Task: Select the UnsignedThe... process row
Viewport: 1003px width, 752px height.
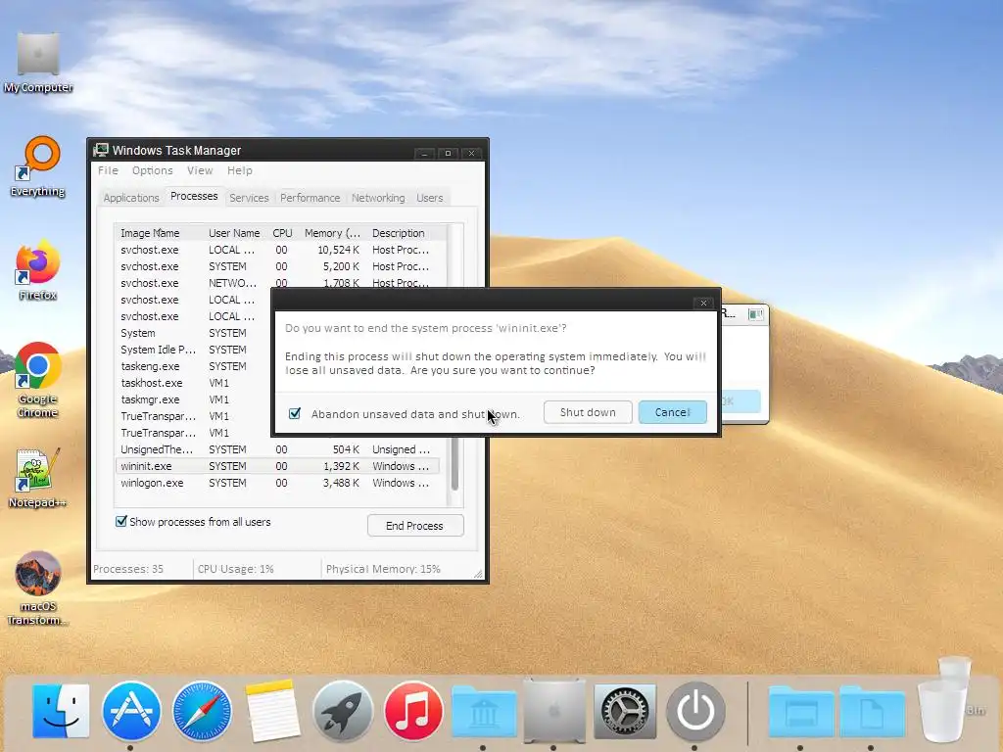Action: (x=277, y=449)
